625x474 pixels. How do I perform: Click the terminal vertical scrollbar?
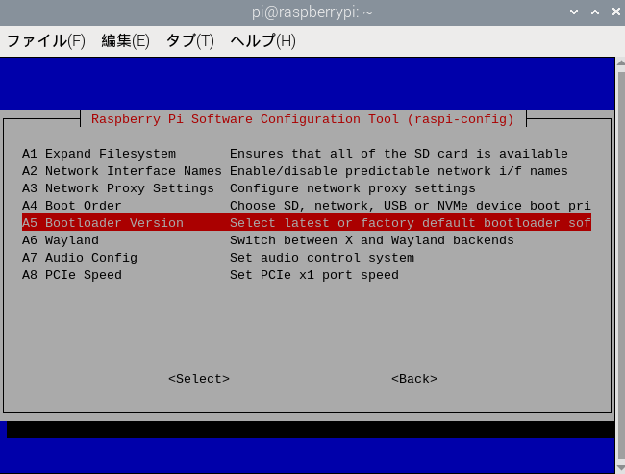[620, 265]
